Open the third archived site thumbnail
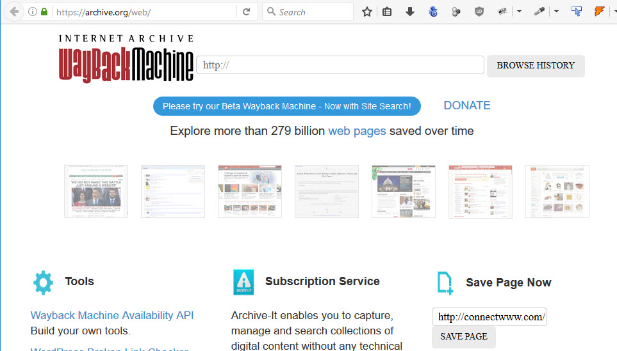The height and width of the screenshot is (351, 617). point(250,191)
